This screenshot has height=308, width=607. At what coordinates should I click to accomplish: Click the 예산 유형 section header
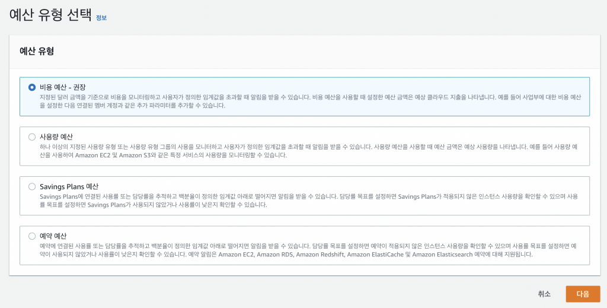point(37,51)
